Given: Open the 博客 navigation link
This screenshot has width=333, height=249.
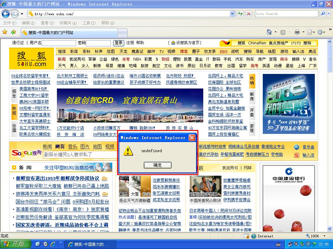Looking at the screenshot, I should 184,52.
